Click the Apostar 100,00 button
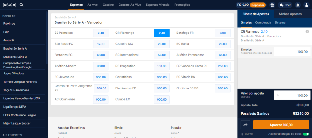Image resolution: width=312 pixels, height=138 pixels. click(281, 125)
